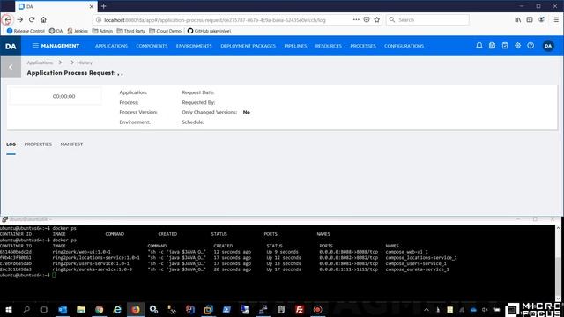The image size is (564, 317).
Task: Open the PROCESSES menu
Action: pyautogui.click(x=363, y=46)
